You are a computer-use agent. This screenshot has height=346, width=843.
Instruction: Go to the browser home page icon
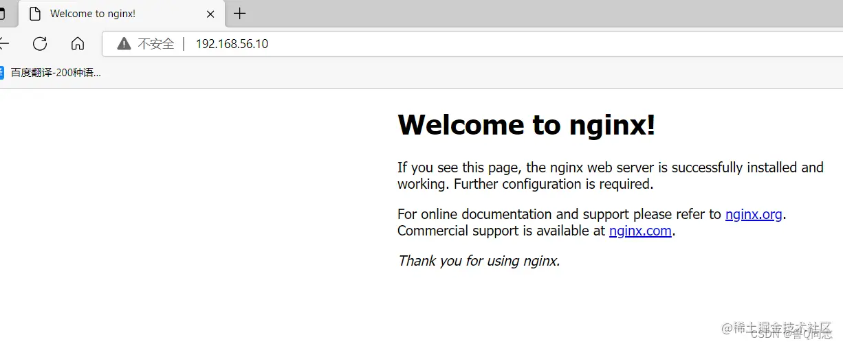[78, 44]
